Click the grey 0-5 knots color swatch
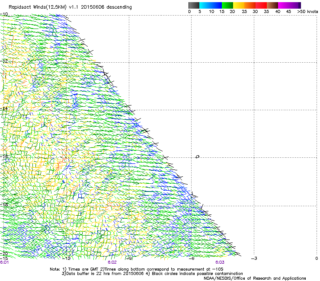Screen dimensions: 320x281 (194, 5)
